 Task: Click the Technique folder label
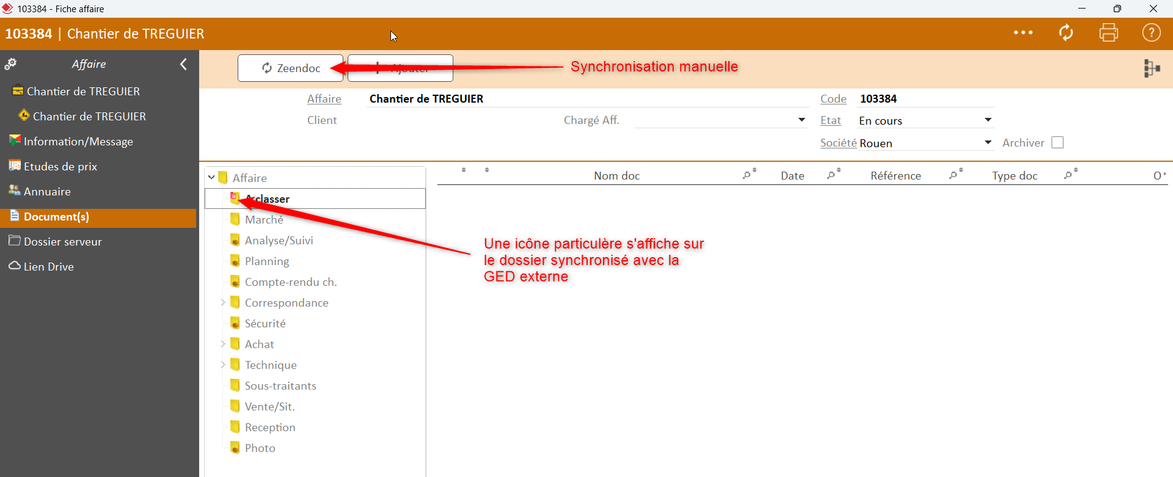tap(271, 365)
